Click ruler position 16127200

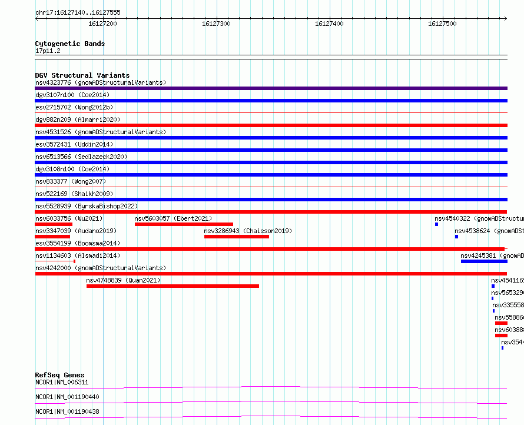click(102, 24)
